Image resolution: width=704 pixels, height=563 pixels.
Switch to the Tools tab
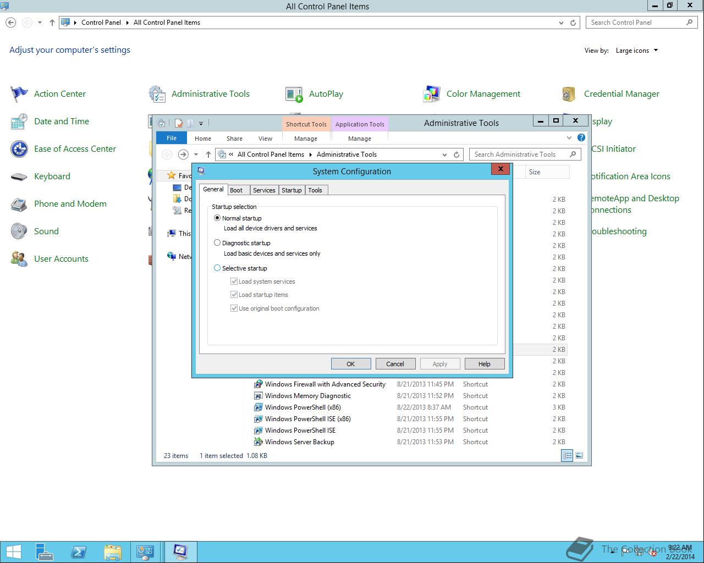[x=315, y=190]
